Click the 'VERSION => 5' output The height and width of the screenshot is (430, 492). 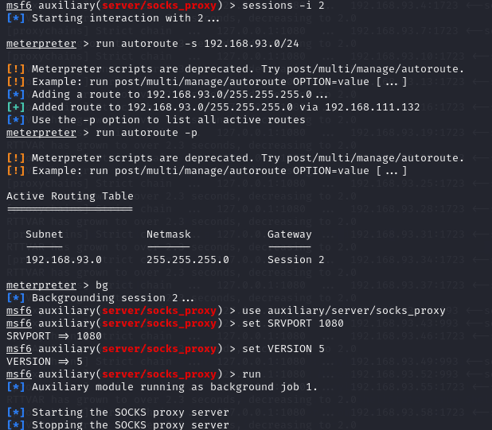pos(45,362)
